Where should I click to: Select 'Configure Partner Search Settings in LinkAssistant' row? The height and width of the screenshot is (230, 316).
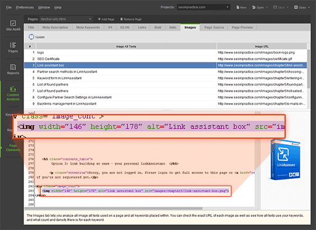[165, 97]
